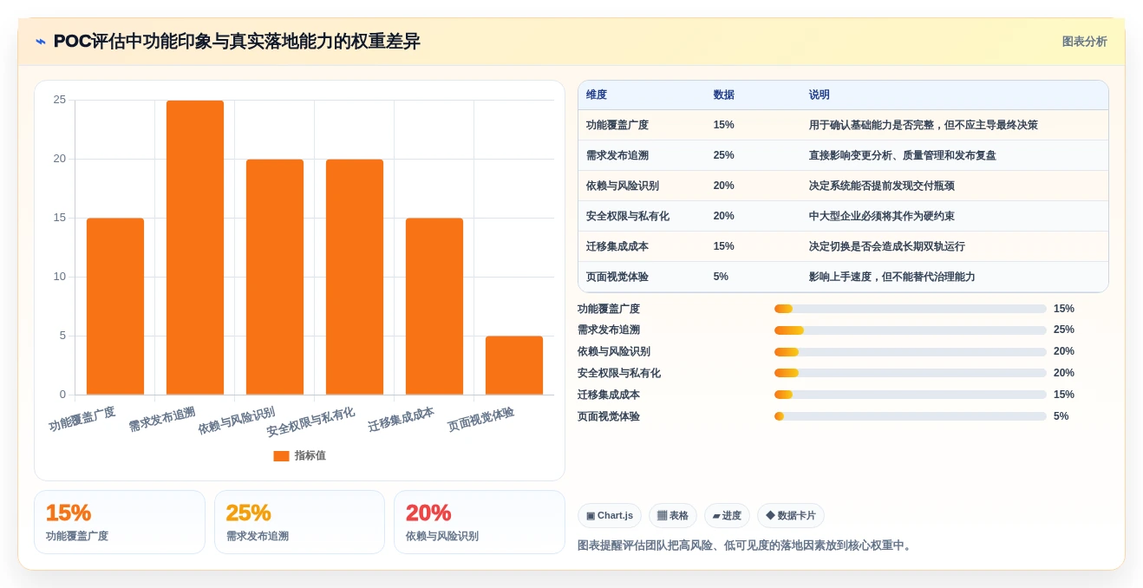
Task: Click description 中大型企业必须将其作为硬约束
Action: 882,216
